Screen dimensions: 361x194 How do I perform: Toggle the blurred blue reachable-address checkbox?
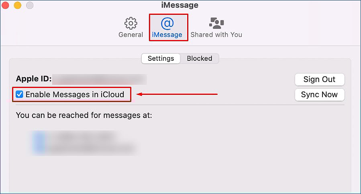pyautogui.click(x=39, y=143)
